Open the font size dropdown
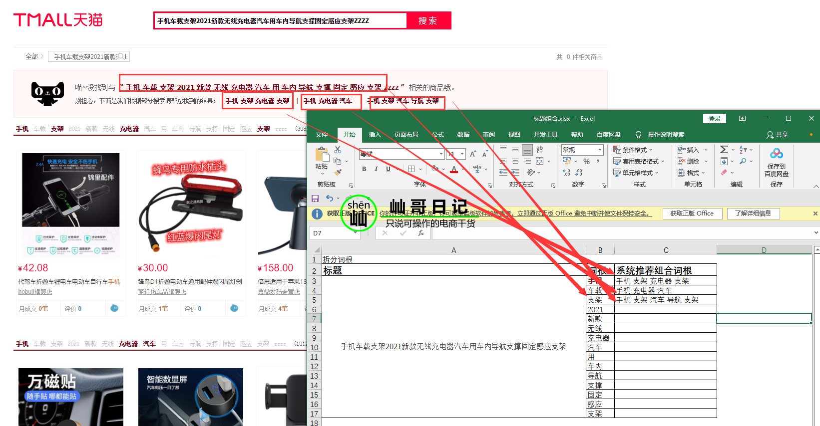The image size is (820, 426). (x=462, y=154)
